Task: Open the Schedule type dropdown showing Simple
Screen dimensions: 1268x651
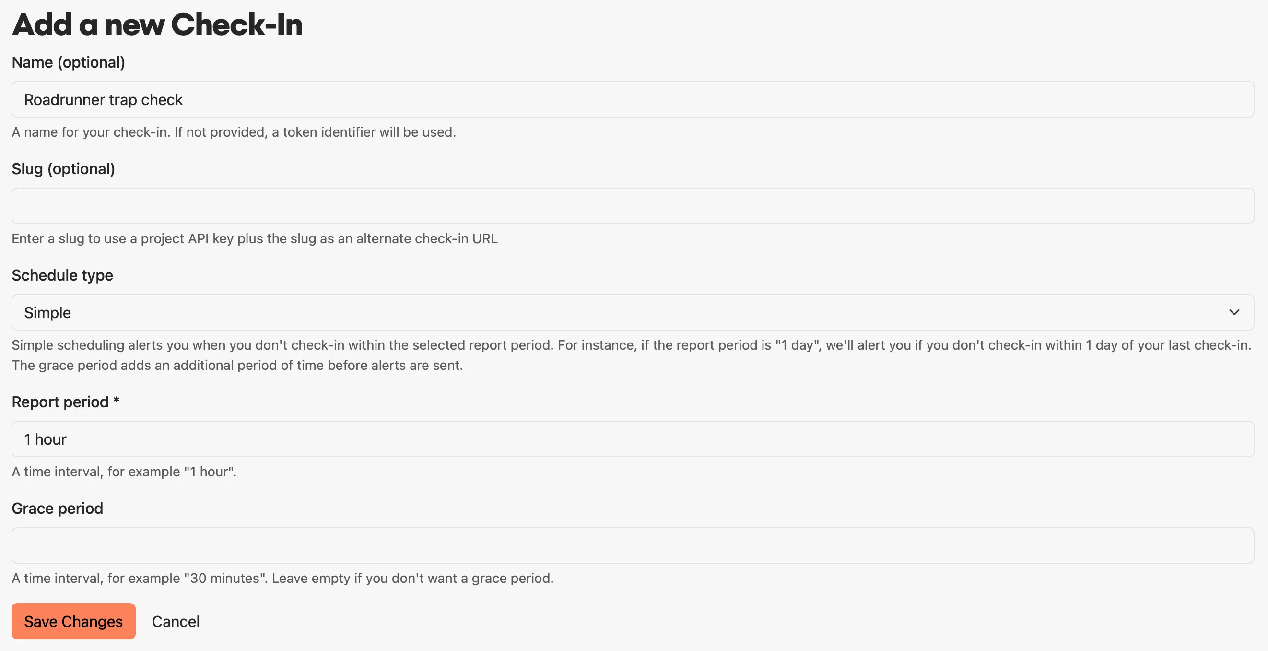Action: click(x=633, y=312)
